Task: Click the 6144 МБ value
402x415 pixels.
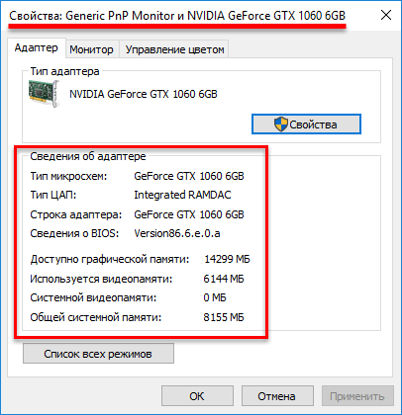Action: 224,279
